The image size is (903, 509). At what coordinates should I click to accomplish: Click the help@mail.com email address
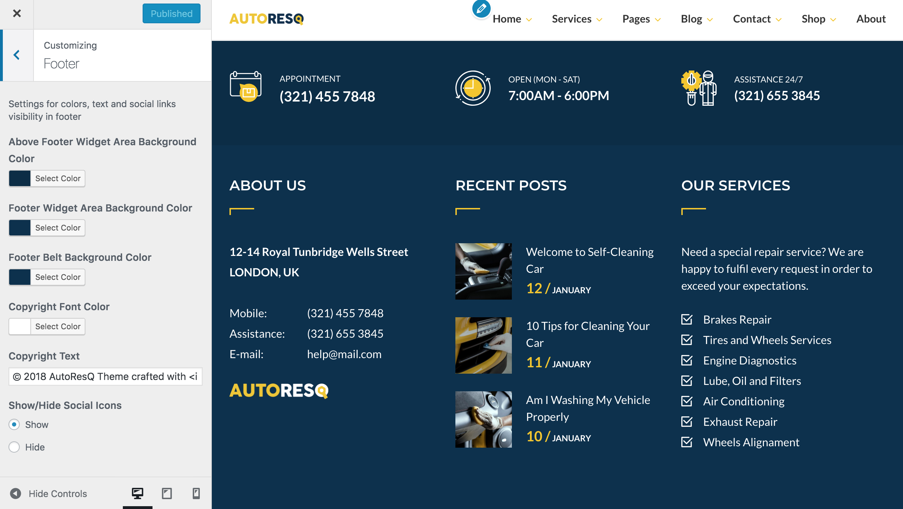[344, 354]
